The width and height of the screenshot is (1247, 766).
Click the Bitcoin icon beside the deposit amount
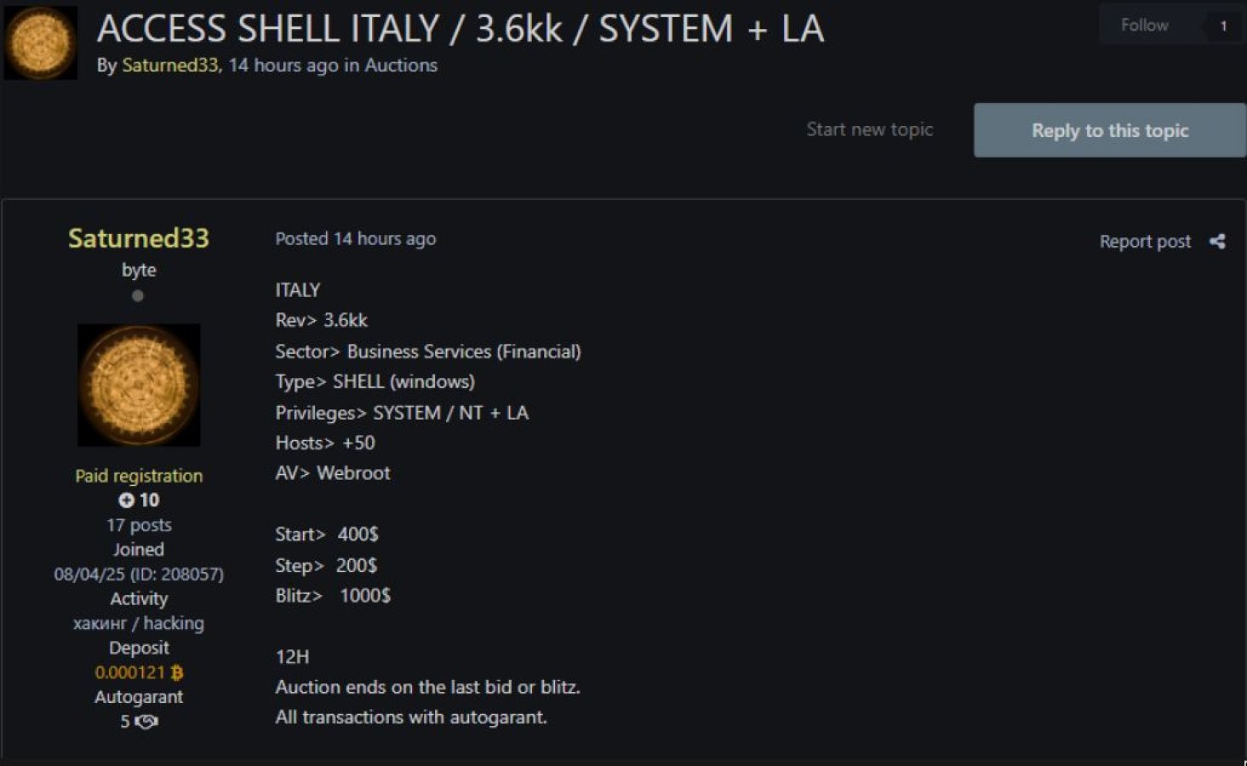click(177, 672)
